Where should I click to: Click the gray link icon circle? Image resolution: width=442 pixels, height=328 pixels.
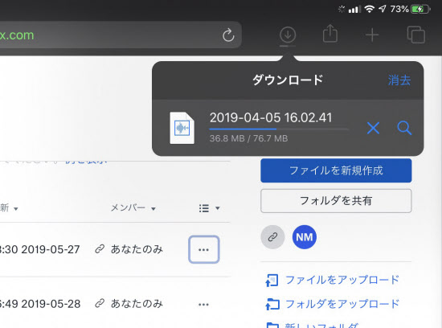pos(272,237)
